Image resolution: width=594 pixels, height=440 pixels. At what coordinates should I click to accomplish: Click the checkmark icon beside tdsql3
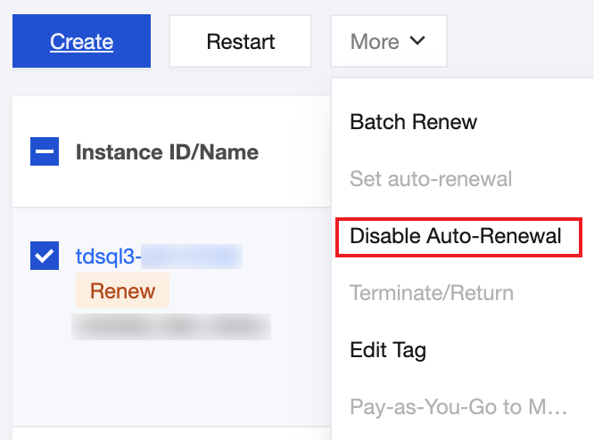45,257
